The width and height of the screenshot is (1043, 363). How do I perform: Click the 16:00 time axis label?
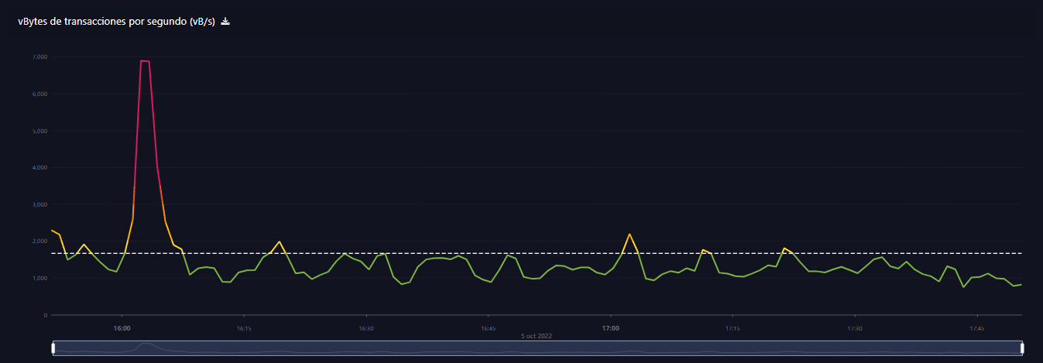(122, 328)
